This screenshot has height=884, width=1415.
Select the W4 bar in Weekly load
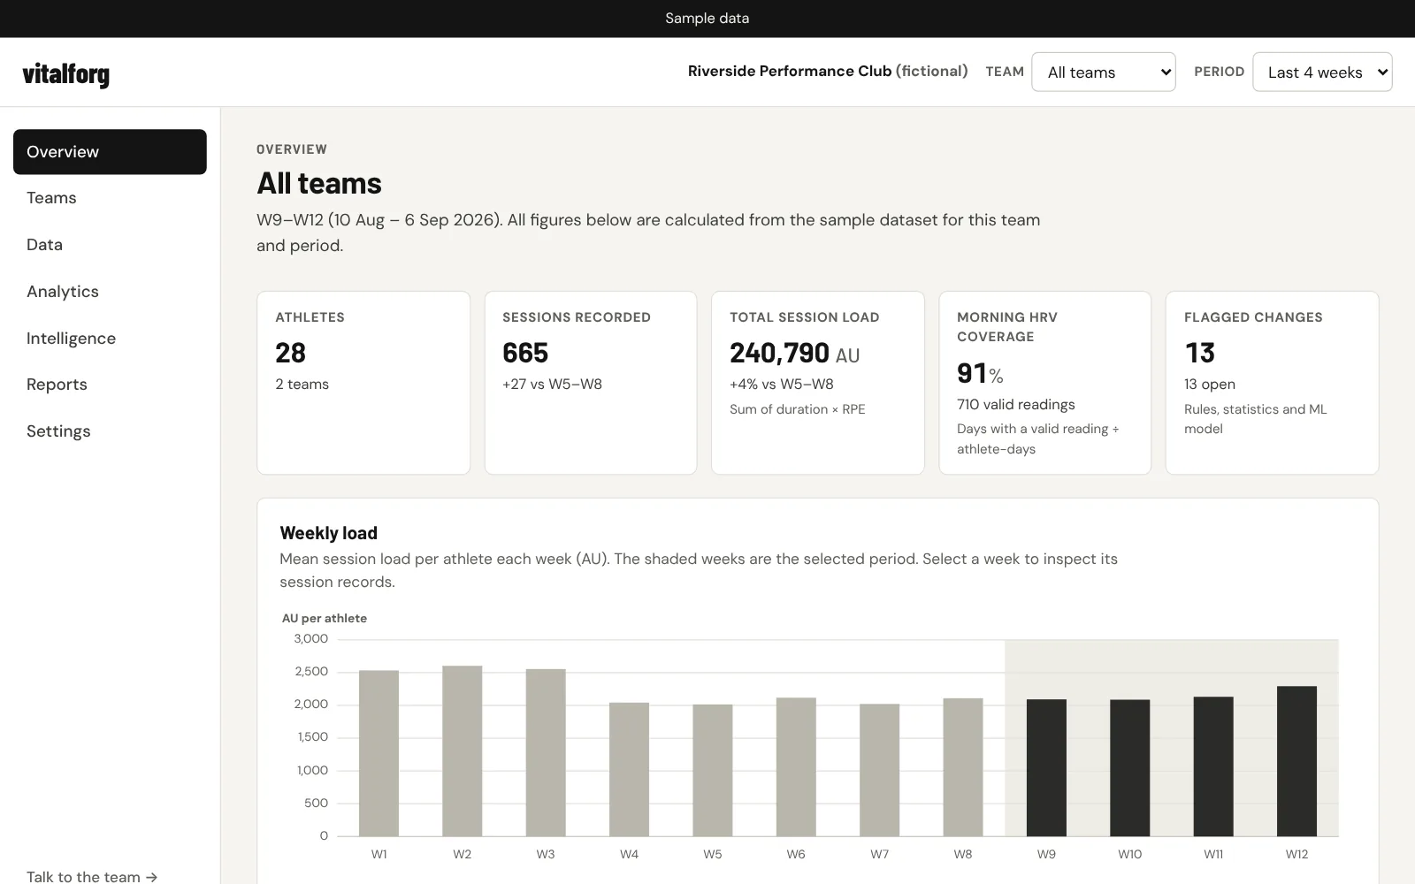tap(629, 769)
